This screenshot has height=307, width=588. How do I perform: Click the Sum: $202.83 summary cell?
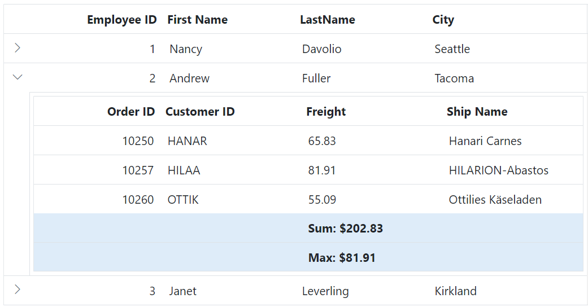pos(345,229)
